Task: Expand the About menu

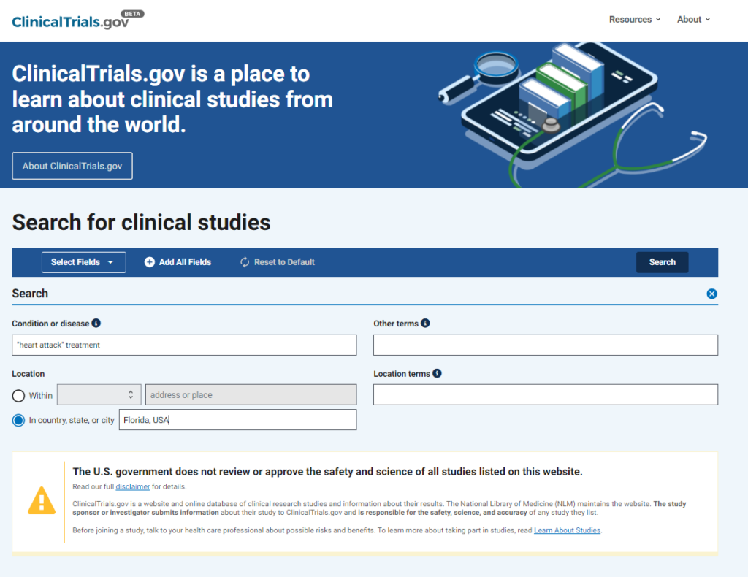Action: pos(693,20)
